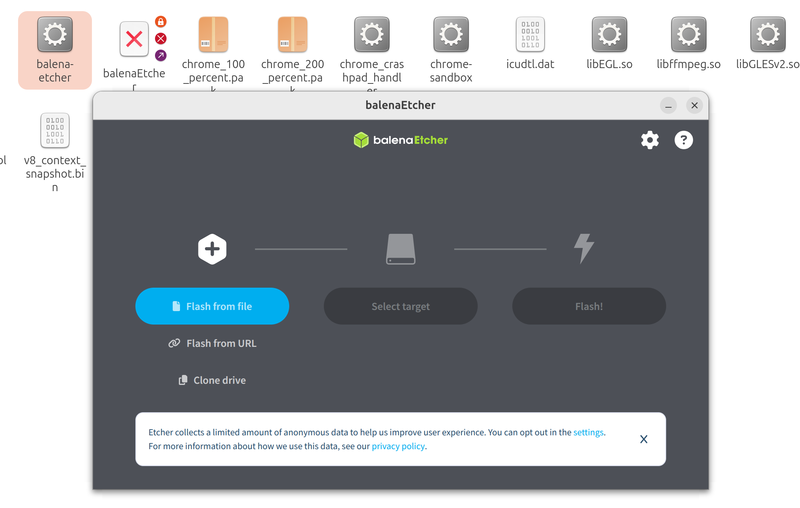Click the hexagon plus image source icon
800x508 pixels.
212,249
